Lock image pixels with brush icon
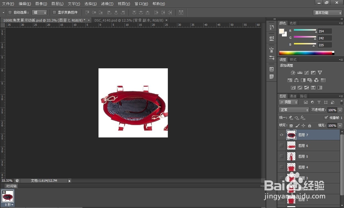 click(x=297, y=126)
